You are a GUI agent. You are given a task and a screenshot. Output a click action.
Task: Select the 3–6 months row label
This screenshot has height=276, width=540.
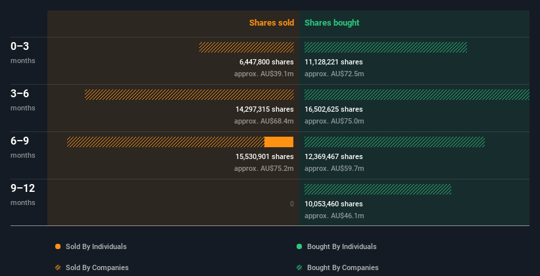click(23, 100)
